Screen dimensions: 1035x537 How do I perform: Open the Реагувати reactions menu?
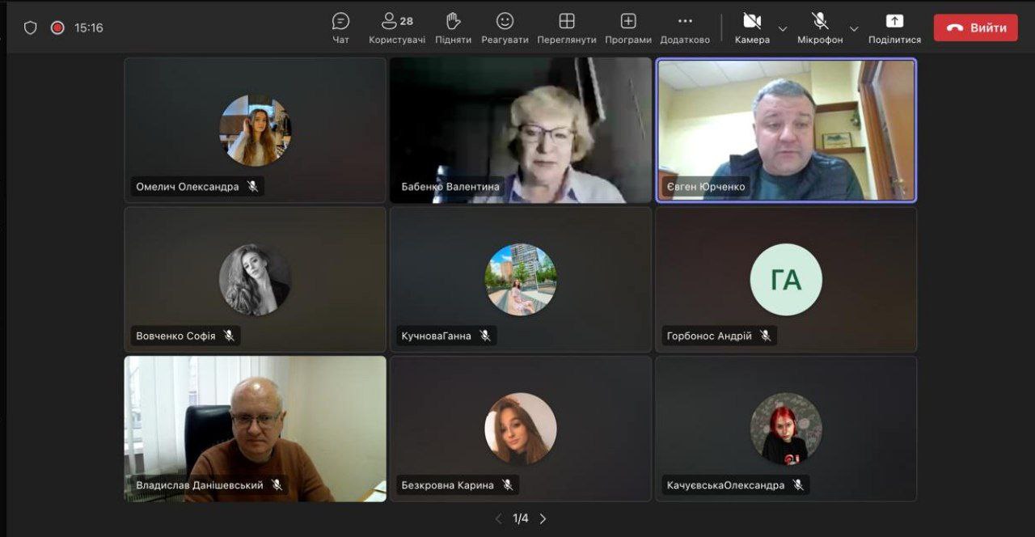[505, 27]
